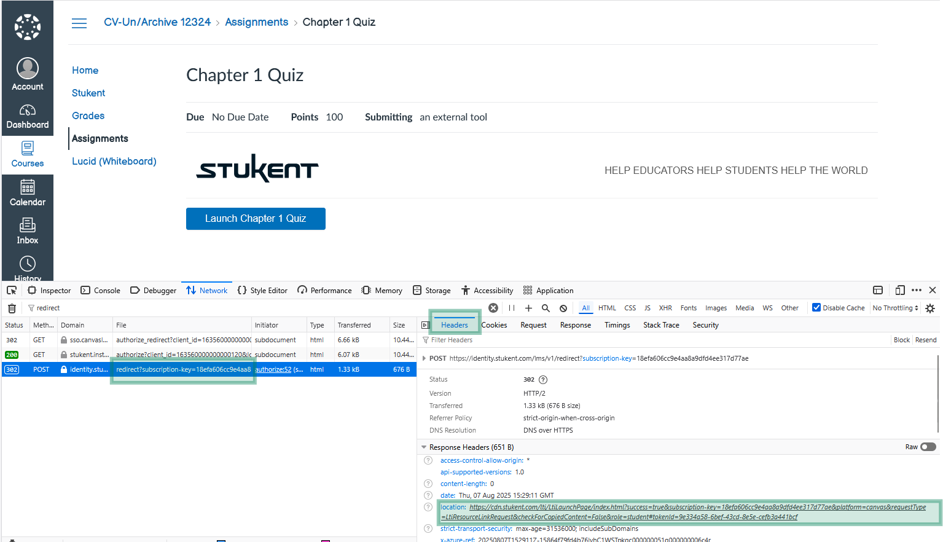This screenshot has width=943, height=542.
Task: Toggle DevTools dock layout icon
Action: click(878, 290)
